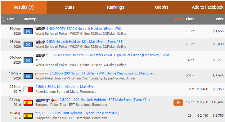Click the Malta flag icon
The width and height of the screenshot is (225, 122).
[x=28, y=89]
